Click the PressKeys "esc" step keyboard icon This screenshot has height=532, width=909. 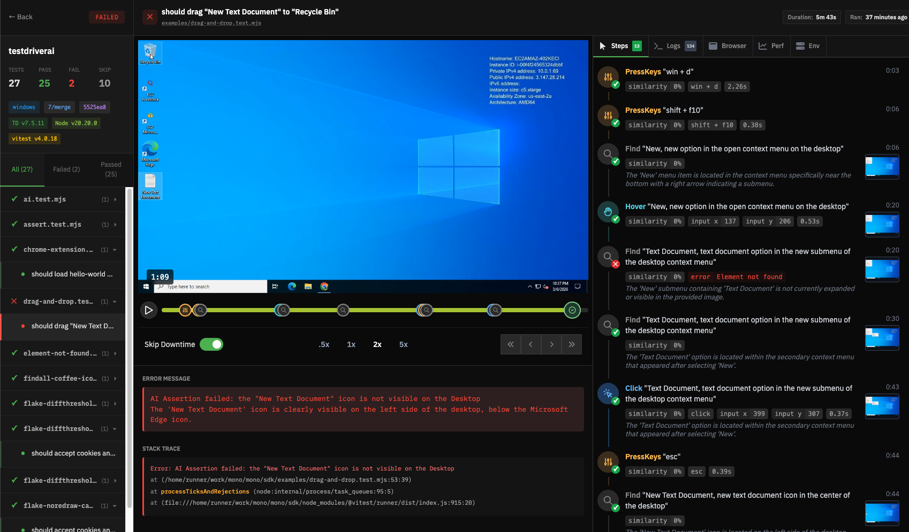click(x=608, y=461)
